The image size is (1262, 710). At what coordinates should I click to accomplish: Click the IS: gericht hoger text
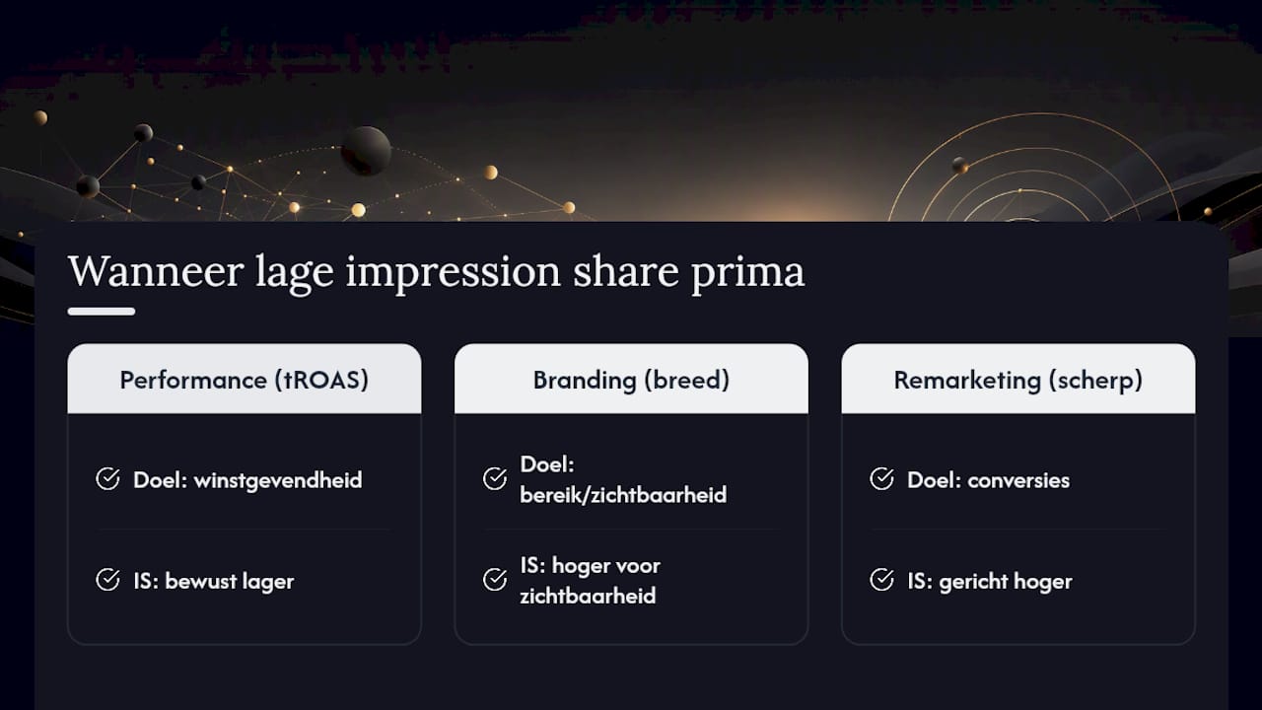[x=989, y=581]
